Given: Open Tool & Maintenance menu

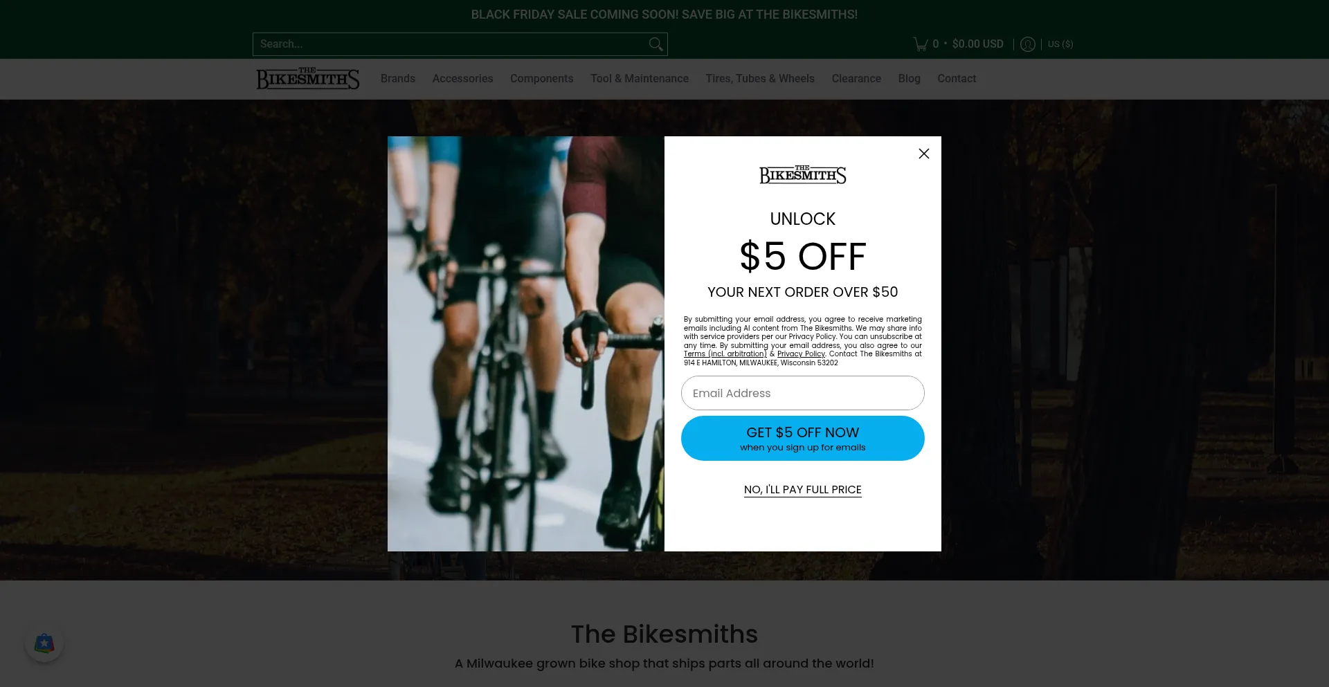Looking at the screenshot, I should (x=640, y=79).
